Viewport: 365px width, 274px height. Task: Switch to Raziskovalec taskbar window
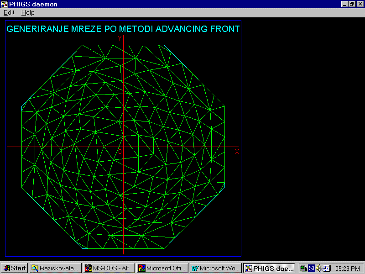pyautogui.click(x=55, y=268)
